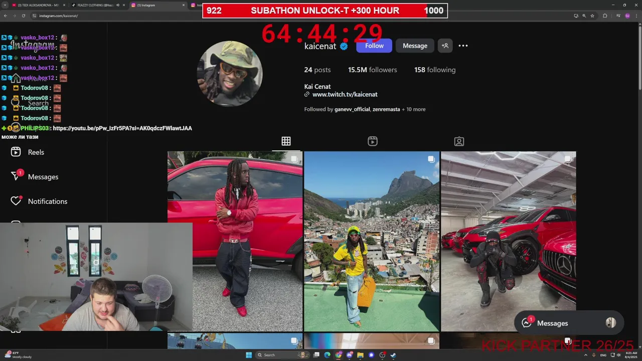Open the Chrome profile avatar

627,16
